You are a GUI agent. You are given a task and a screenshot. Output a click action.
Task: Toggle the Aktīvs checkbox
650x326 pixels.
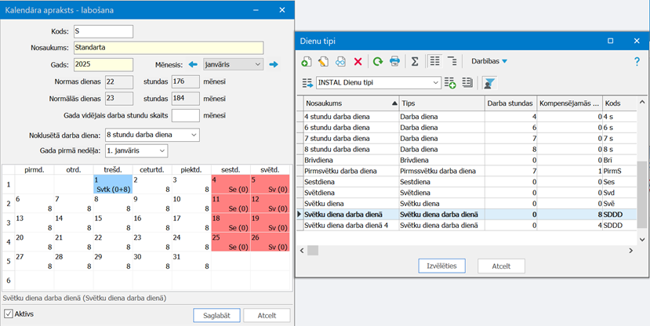[x=9, y=314]
